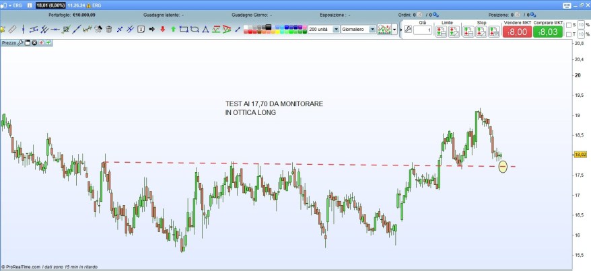Click the chart style indicator button
Viewport: 591px width, 271px height.
tap(384, 30)
